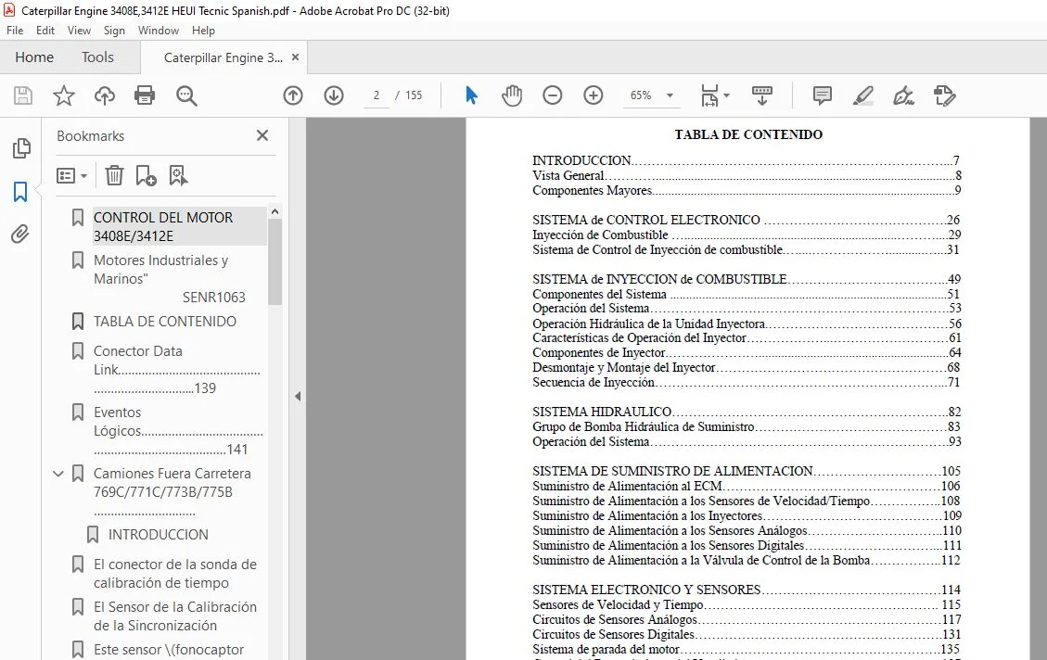Print the document
The image size is (1047, 660).
[145, 95]
